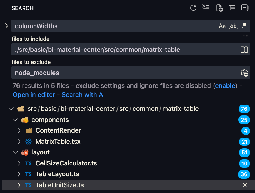
Task: Click the ContentRender folder icon
Action: [29, 130]
